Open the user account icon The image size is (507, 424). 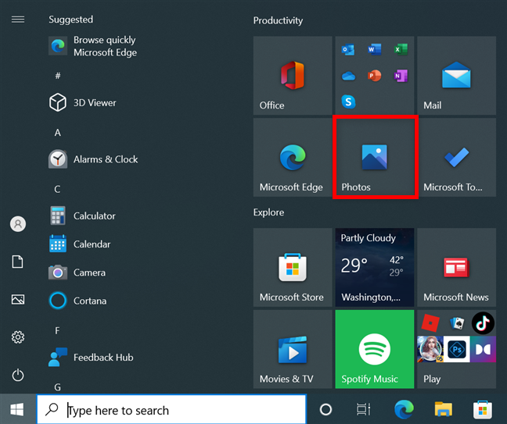pyautogui.click(x=18, y=223)
